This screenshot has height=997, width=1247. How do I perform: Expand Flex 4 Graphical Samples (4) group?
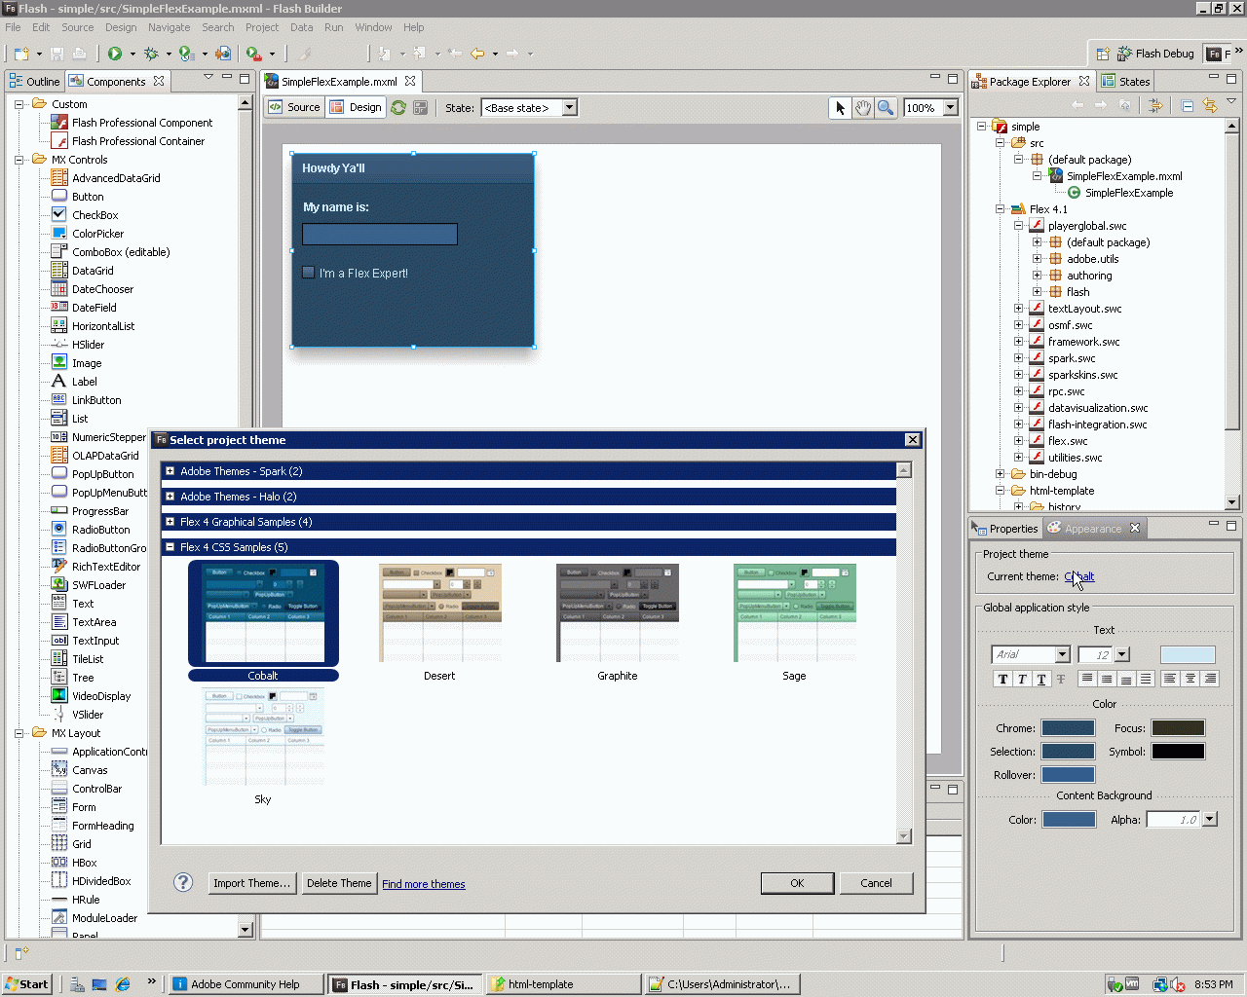[170, 522]
